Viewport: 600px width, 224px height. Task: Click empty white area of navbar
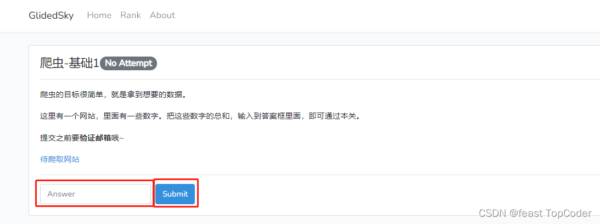(x=383, y=15)
